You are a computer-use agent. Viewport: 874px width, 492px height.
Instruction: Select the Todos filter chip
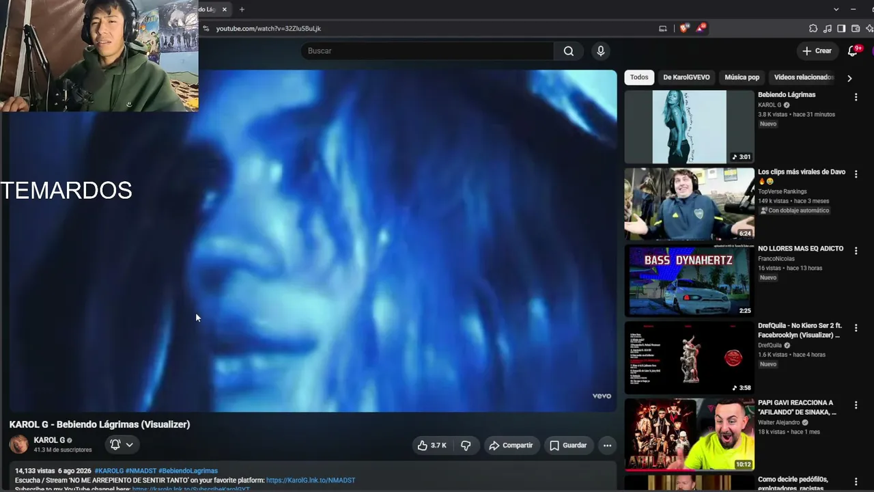[x=639, y=77]
